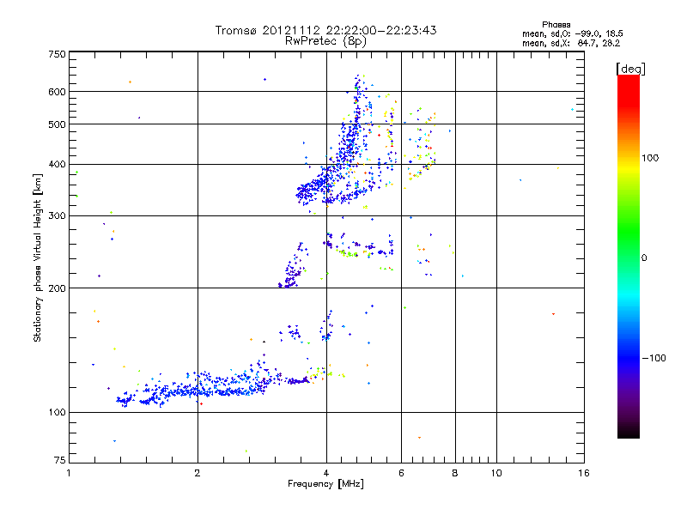Click the y-axis tick label '300'
Image resolution: width=687 pixels, height=515 pixels.
pyautogui.click(x=57, y=216)
